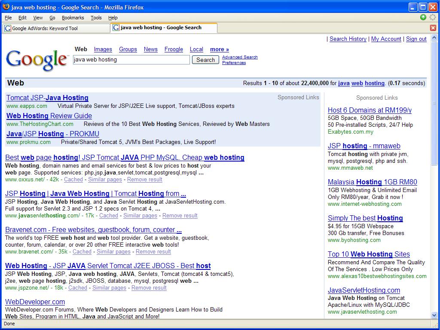Click the www.prokmu.com URL text
Viewport: 440px width, 330px height.
tap(28, 142)
